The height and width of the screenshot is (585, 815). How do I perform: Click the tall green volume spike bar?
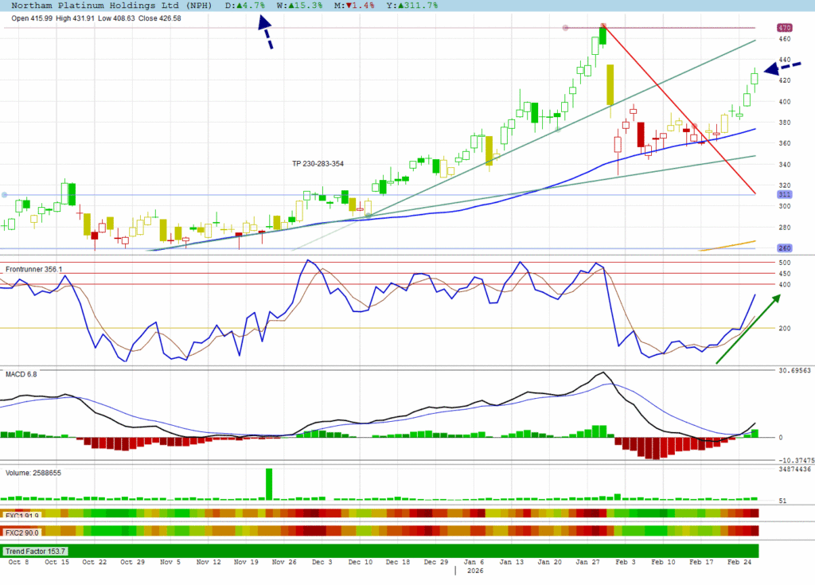coord(269,484)
